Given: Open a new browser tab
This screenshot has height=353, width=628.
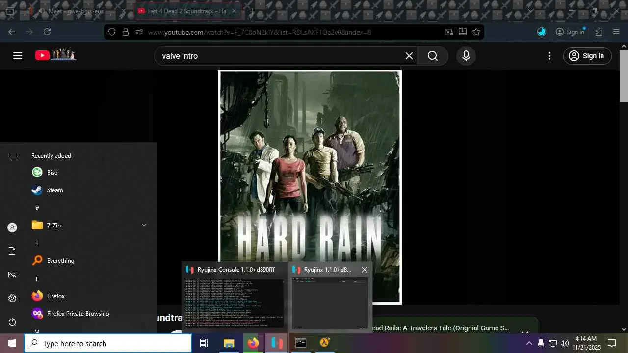Looking at the screenshot, I should [x=252, y=11].
